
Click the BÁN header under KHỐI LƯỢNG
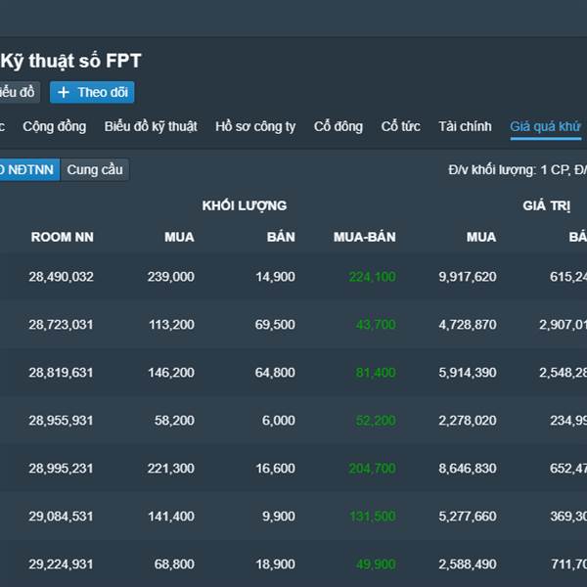click(x=281, y=237)
